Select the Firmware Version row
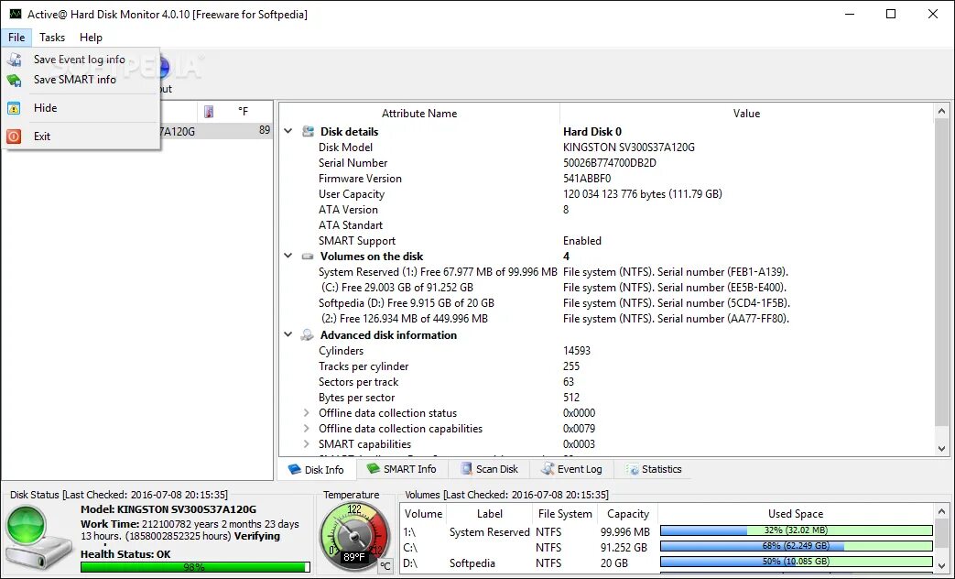955x579 pixels. [x=606, y=179]
